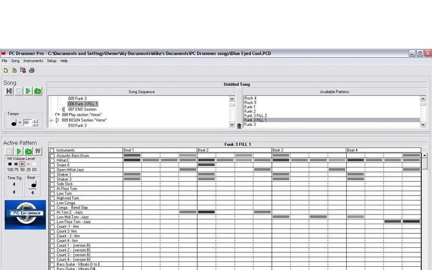Check the Count 1 - firm checkbox
Screen dimensions: 432x270
pos(52,226)
